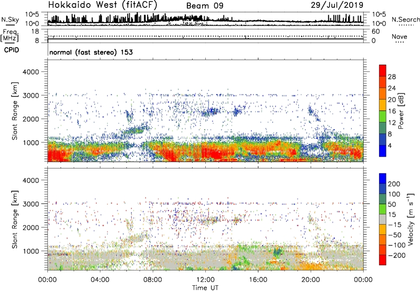420x291 pixels.
Task: Click 'normal (fast stereo) 153' text
Action: tap(91, 52)
